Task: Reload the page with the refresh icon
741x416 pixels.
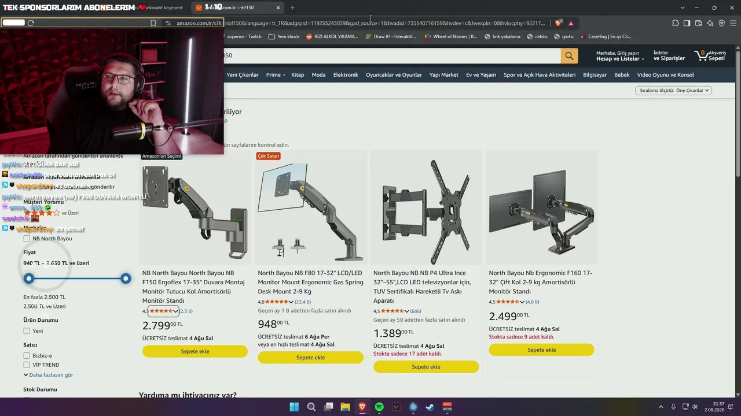Action: pos(31,23)
